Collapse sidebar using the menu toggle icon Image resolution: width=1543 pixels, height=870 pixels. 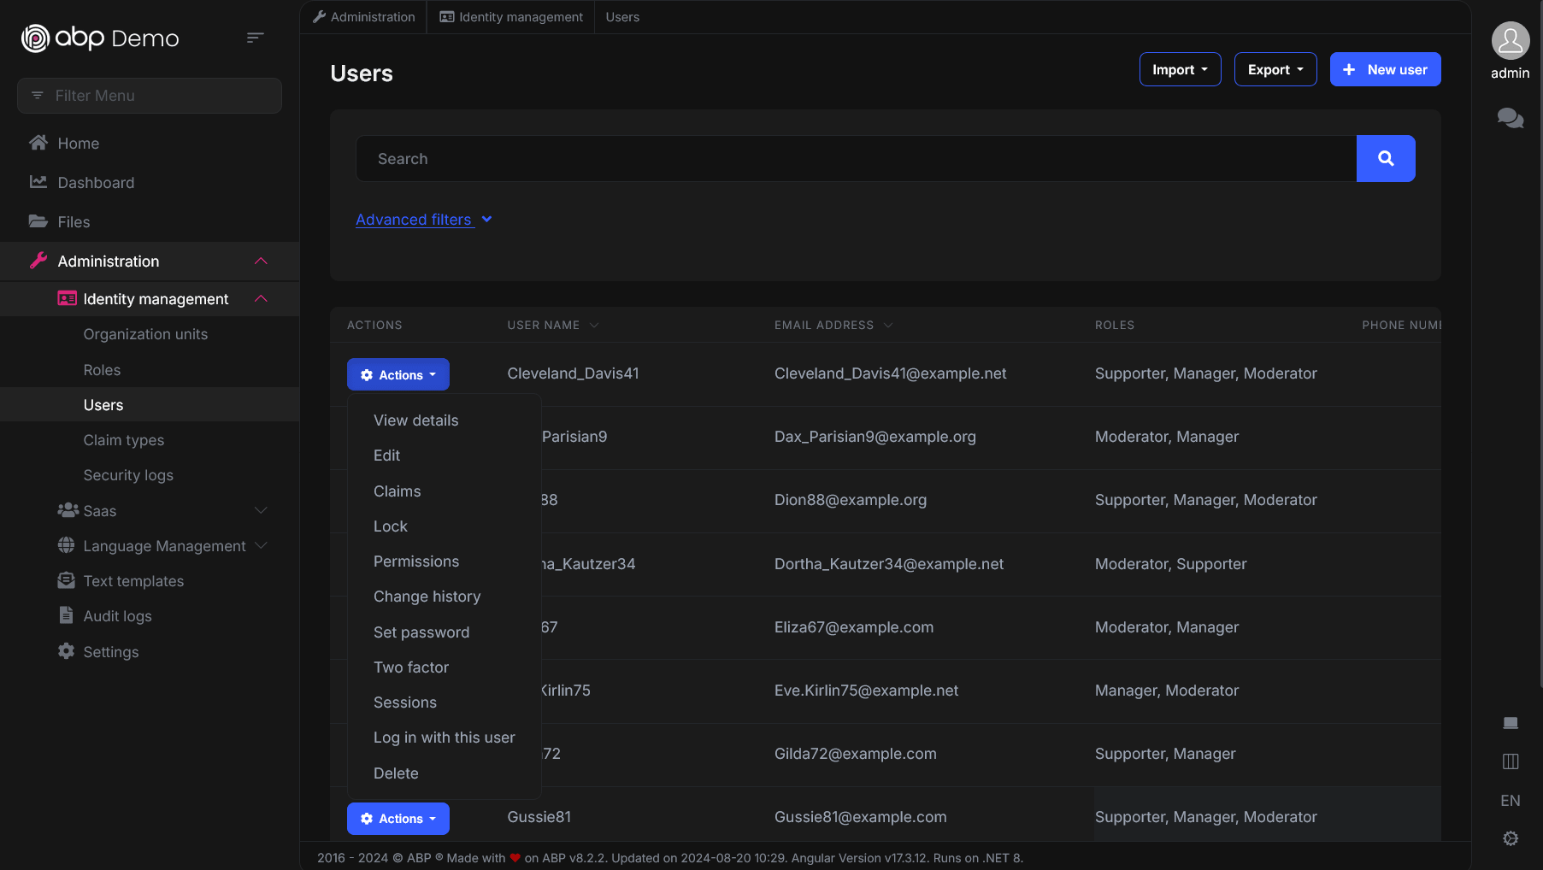coord(255,38)
